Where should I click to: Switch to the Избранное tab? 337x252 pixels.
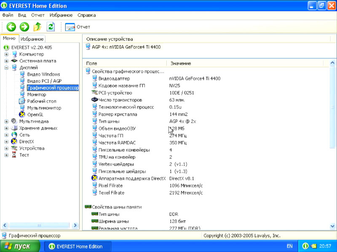click(x=32, y=39)
